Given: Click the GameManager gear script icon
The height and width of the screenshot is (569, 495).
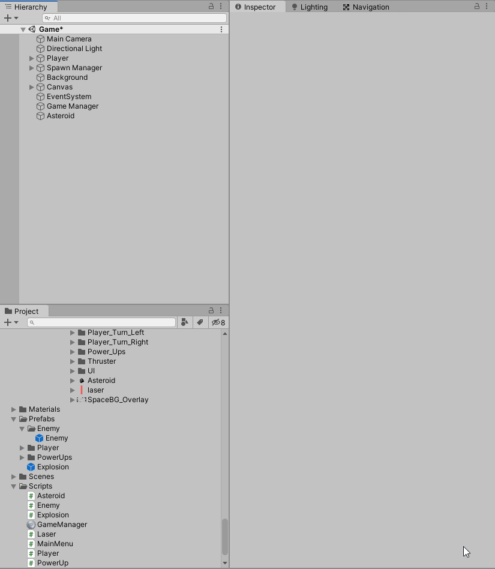Looking at the screenshot, I should pyautogui.click(x=31, y=525).
